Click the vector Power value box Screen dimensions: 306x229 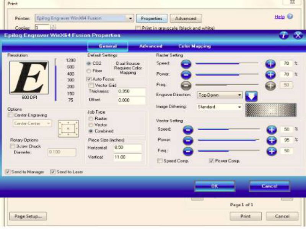point(286,140)
